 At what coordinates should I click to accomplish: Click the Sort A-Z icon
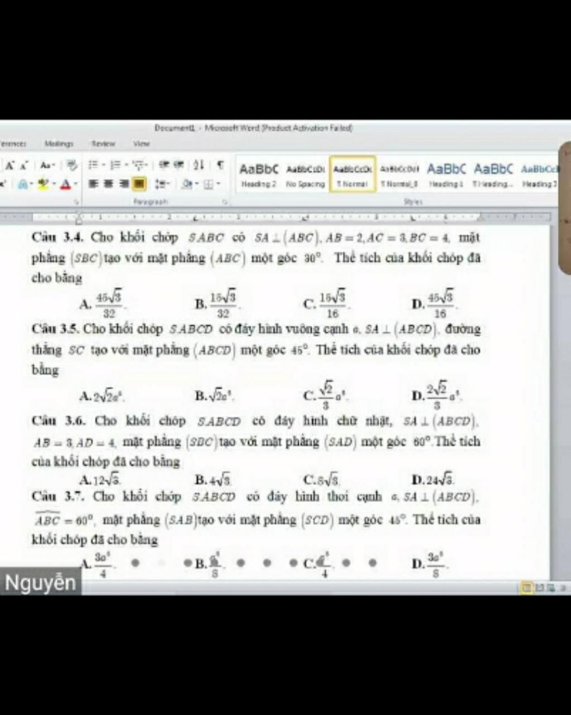(x=199, y=166)
